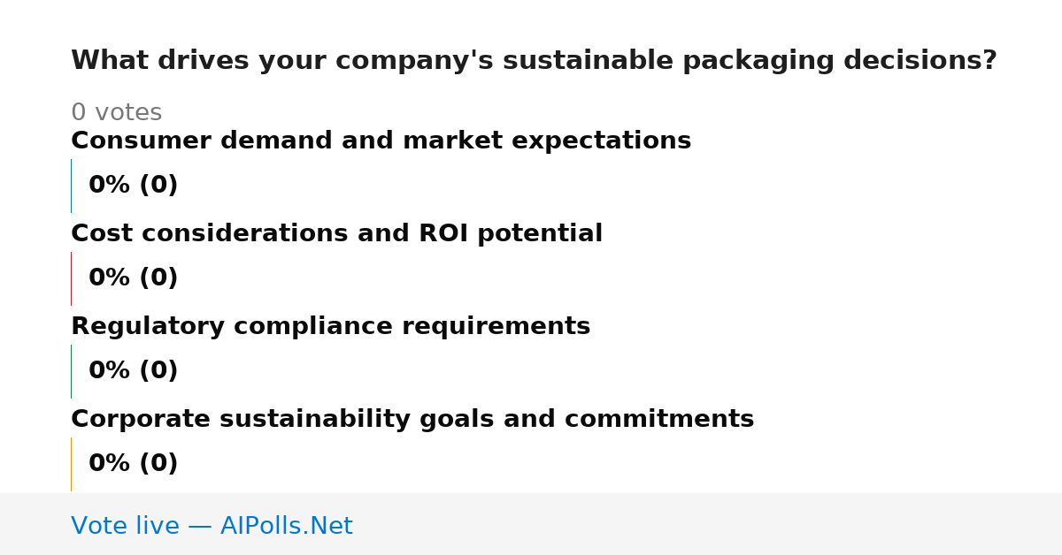Click the poll question heading about sustainable packaging

pyautogui.click(x=534, y=61)
